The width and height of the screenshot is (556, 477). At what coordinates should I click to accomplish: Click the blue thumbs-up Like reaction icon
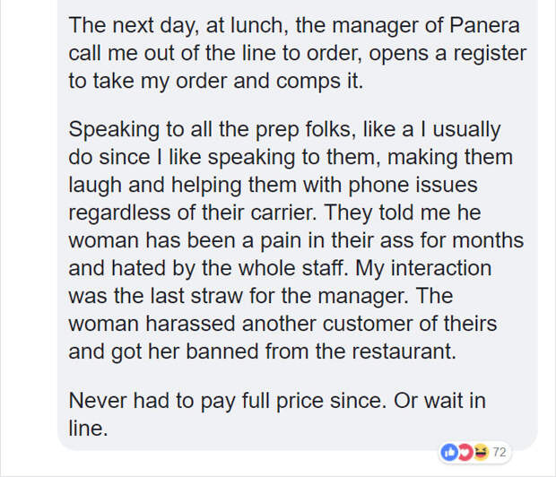point(449,452)
